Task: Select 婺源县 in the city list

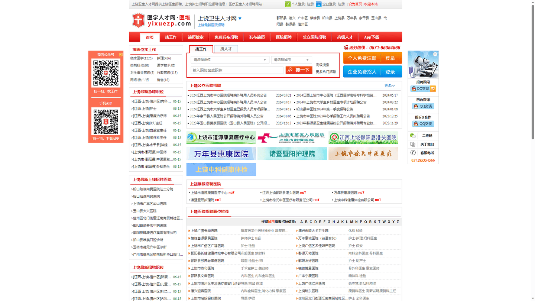Action: point(291,24)
